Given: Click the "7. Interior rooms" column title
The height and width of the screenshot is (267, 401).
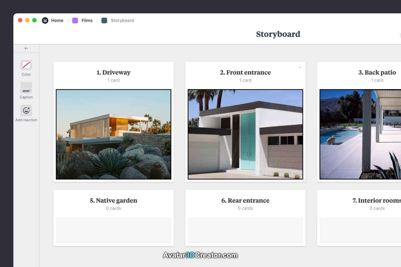Looking at the screenshot, I should click(x=377, y=201).
